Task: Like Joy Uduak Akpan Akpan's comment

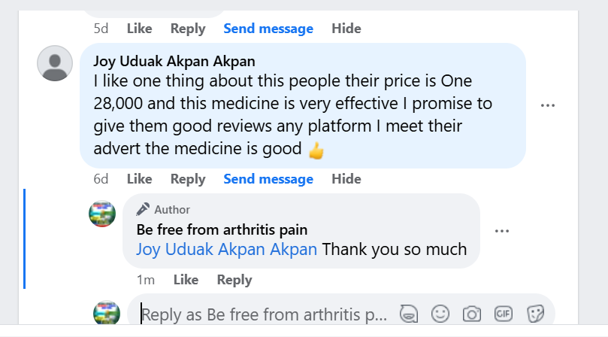Action: [139, 179]
